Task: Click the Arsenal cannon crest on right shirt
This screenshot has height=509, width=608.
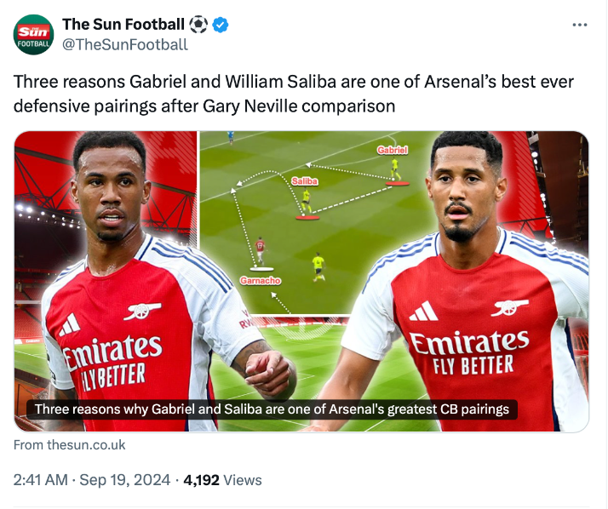Action: coord(510,308)
